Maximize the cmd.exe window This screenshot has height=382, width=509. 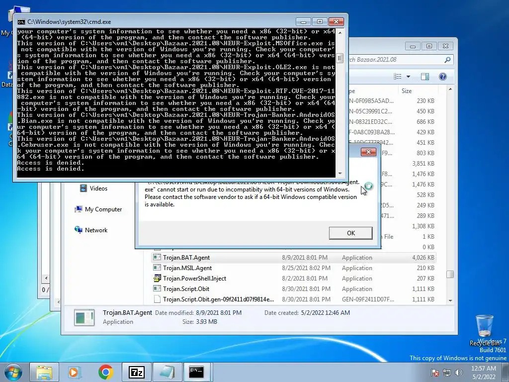320,22
